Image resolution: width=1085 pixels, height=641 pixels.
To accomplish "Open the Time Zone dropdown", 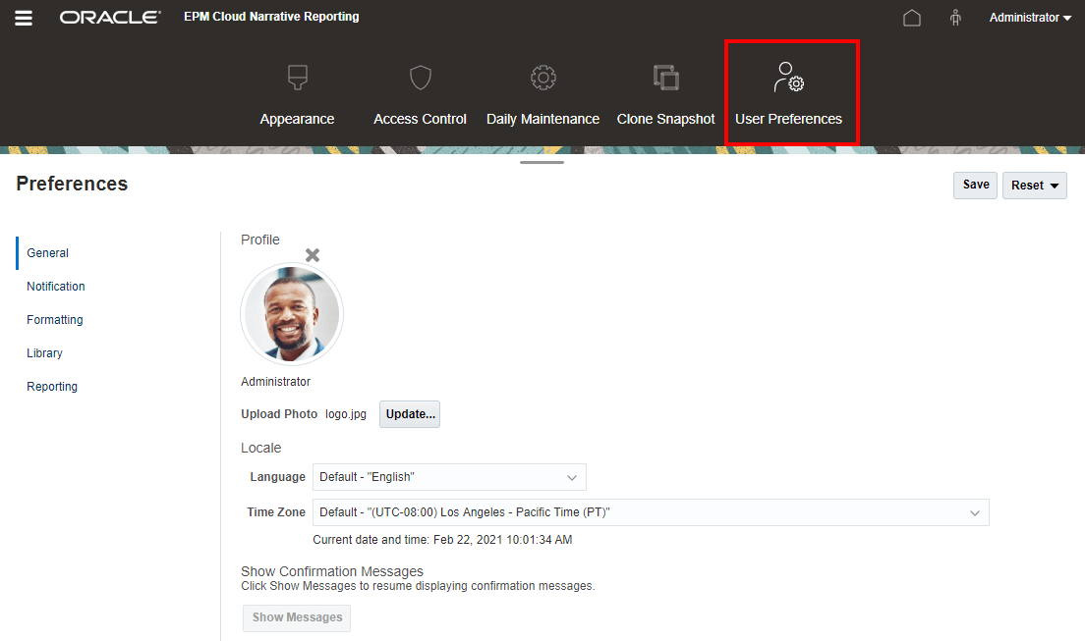I will pos(651,512).
